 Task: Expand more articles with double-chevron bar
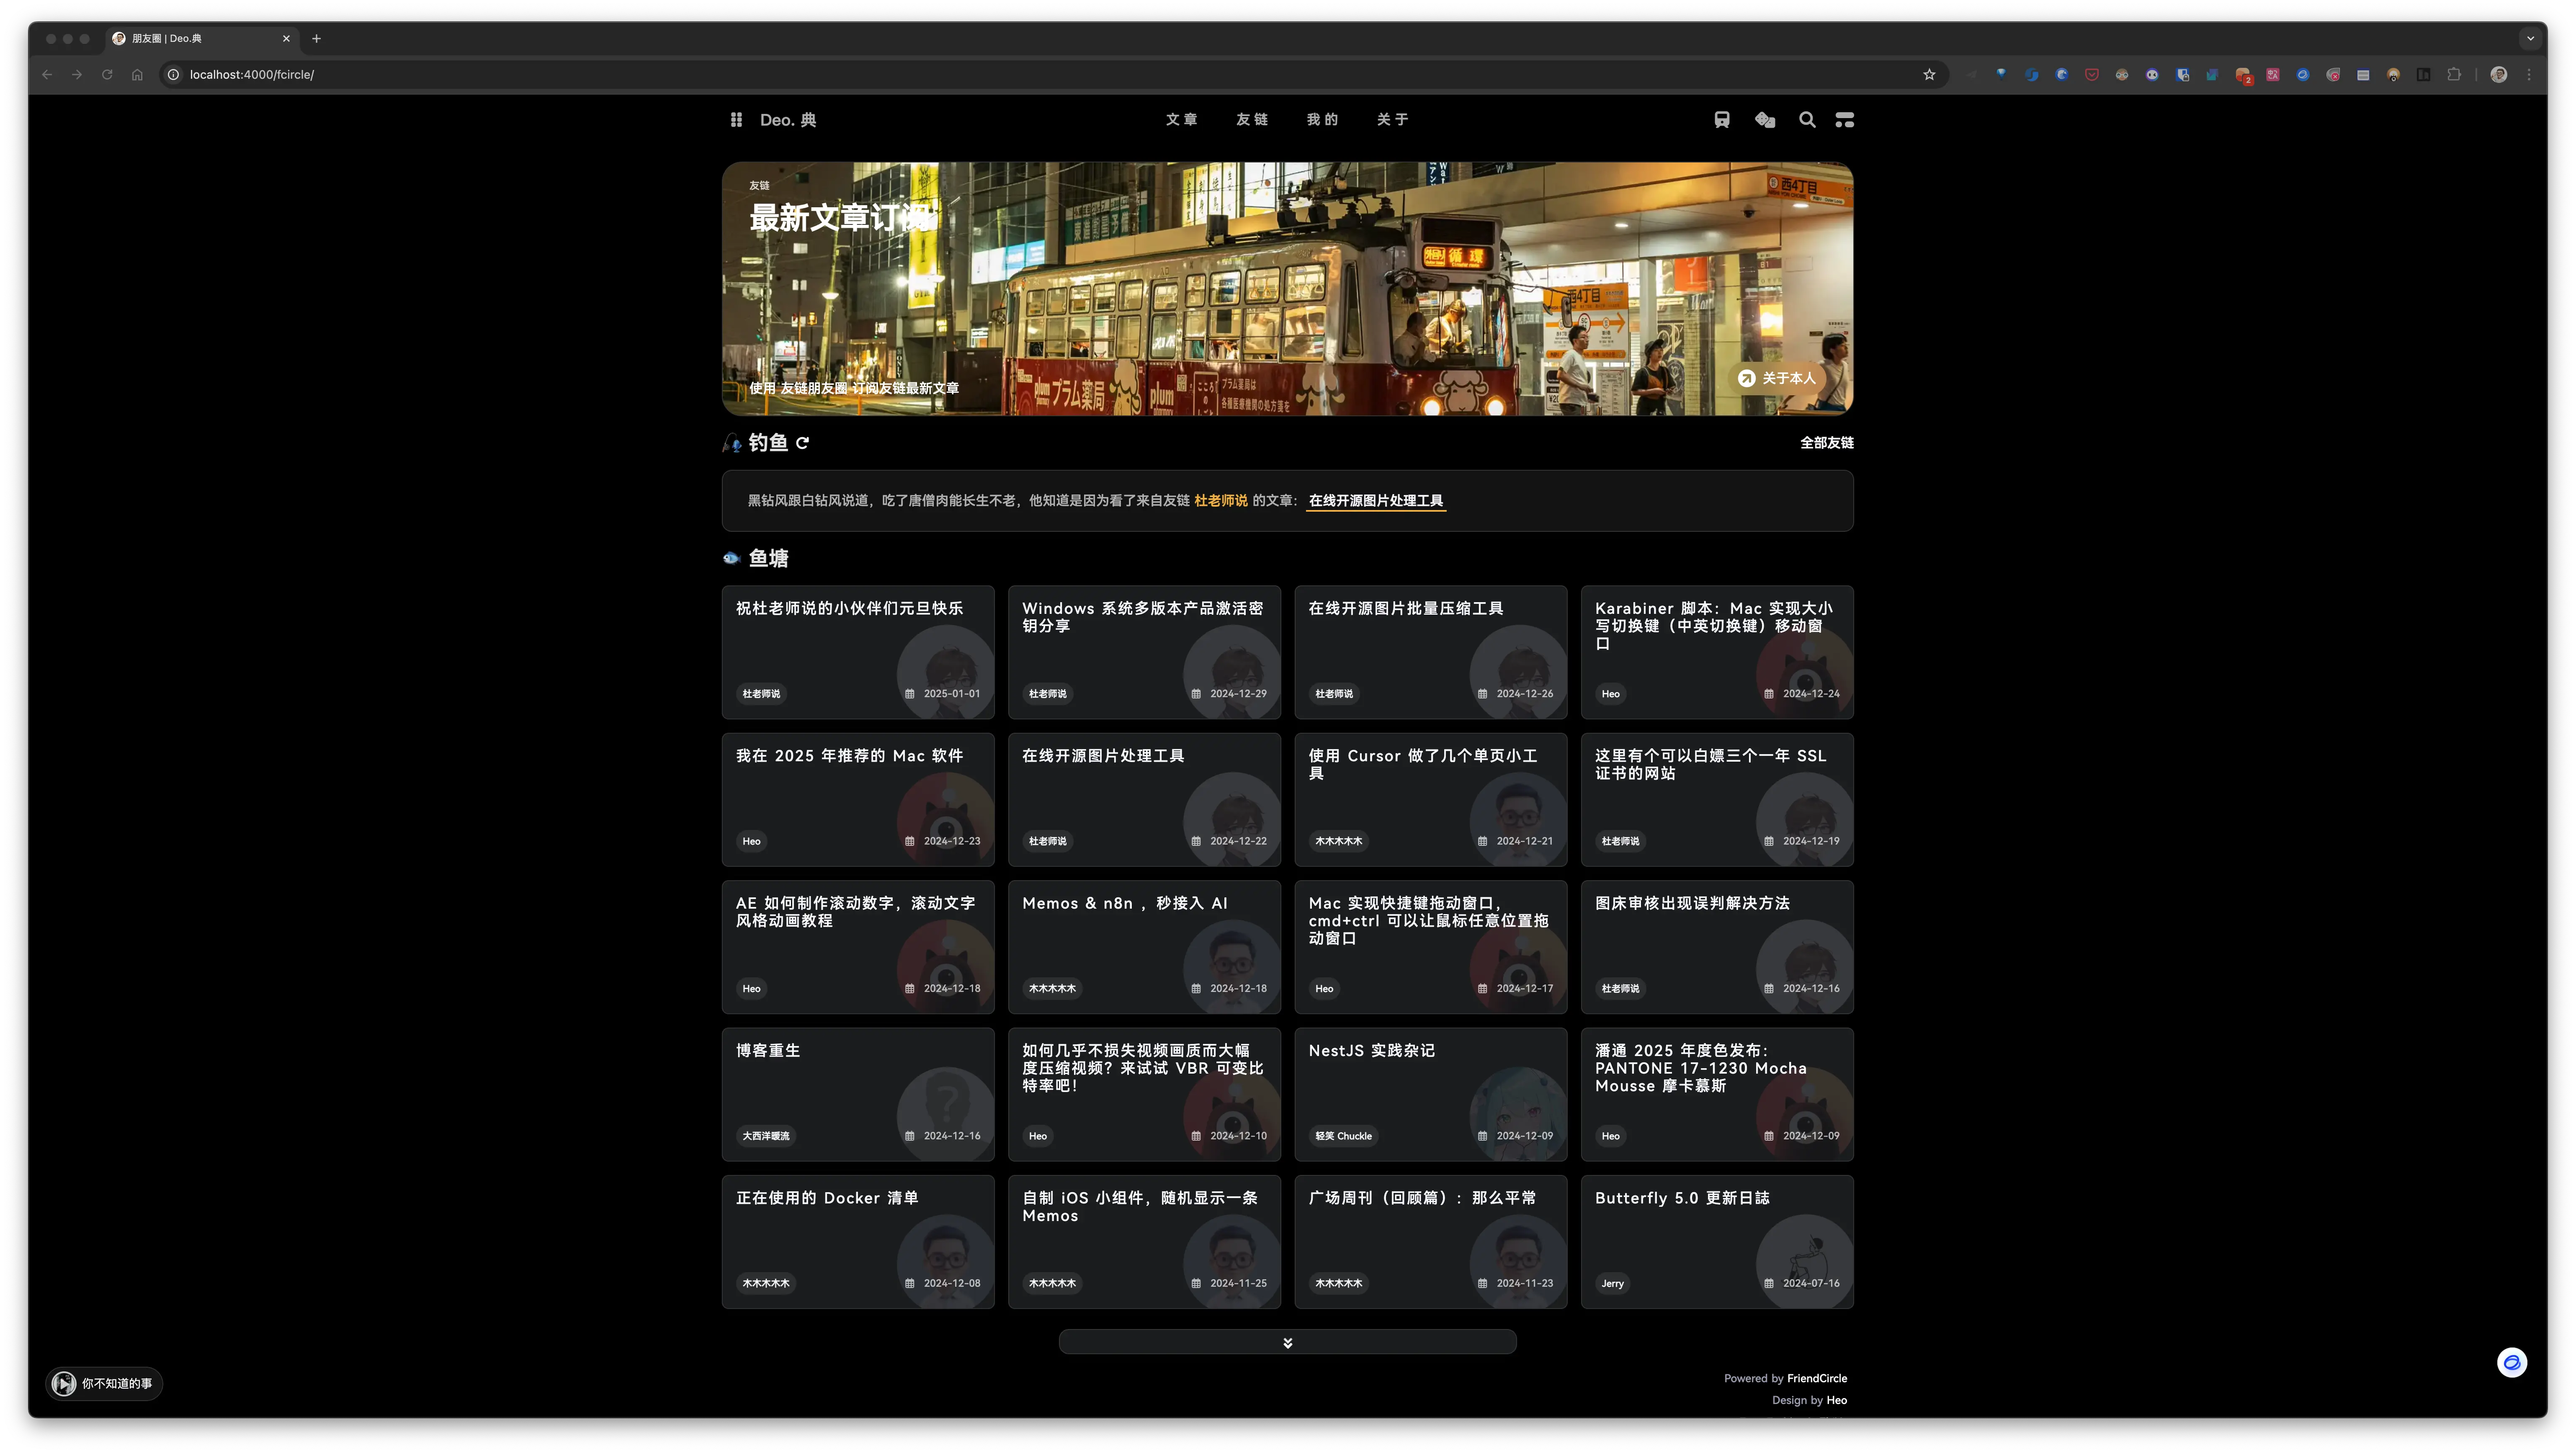pos(1287,1342)
